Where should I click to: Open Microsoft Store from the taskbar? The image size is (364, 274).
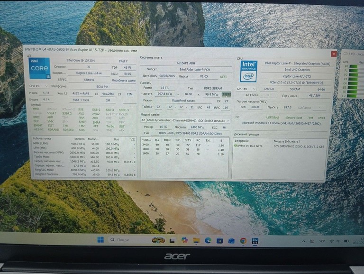219,241
